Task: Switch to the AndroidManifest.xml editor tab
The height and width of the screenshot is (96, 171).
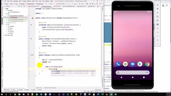Action: (70, 6)
